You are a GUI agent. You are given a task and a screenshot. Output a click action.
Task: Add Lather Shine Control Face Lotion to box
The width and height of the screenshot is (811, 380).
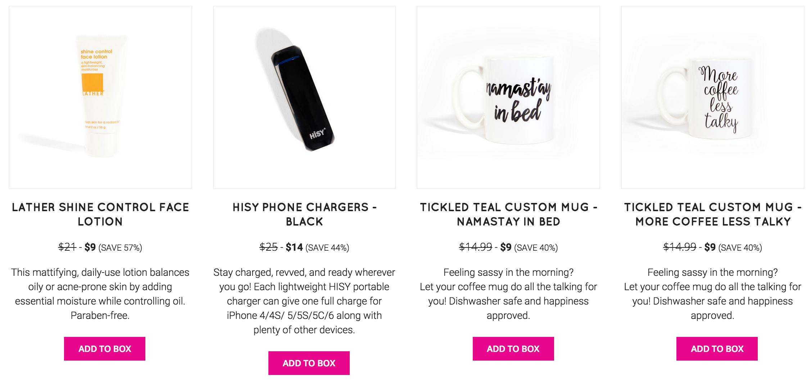(105, 349)
